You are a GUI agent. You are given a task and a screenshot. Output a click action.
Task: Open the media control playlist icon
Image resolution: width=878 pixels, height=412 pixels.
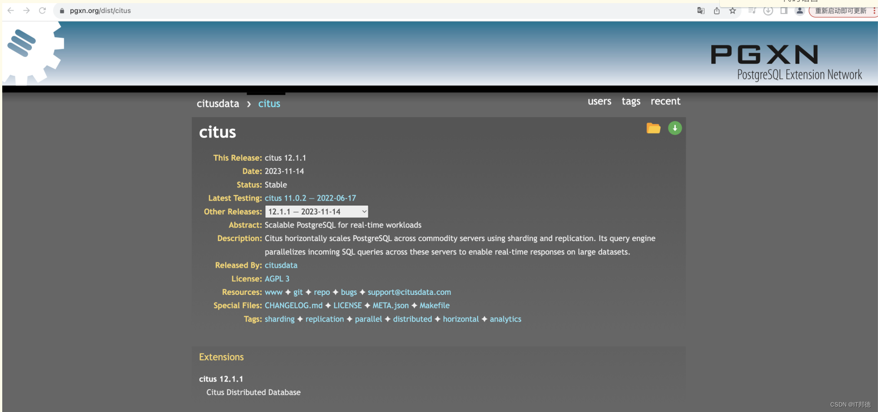pos(752,11)
